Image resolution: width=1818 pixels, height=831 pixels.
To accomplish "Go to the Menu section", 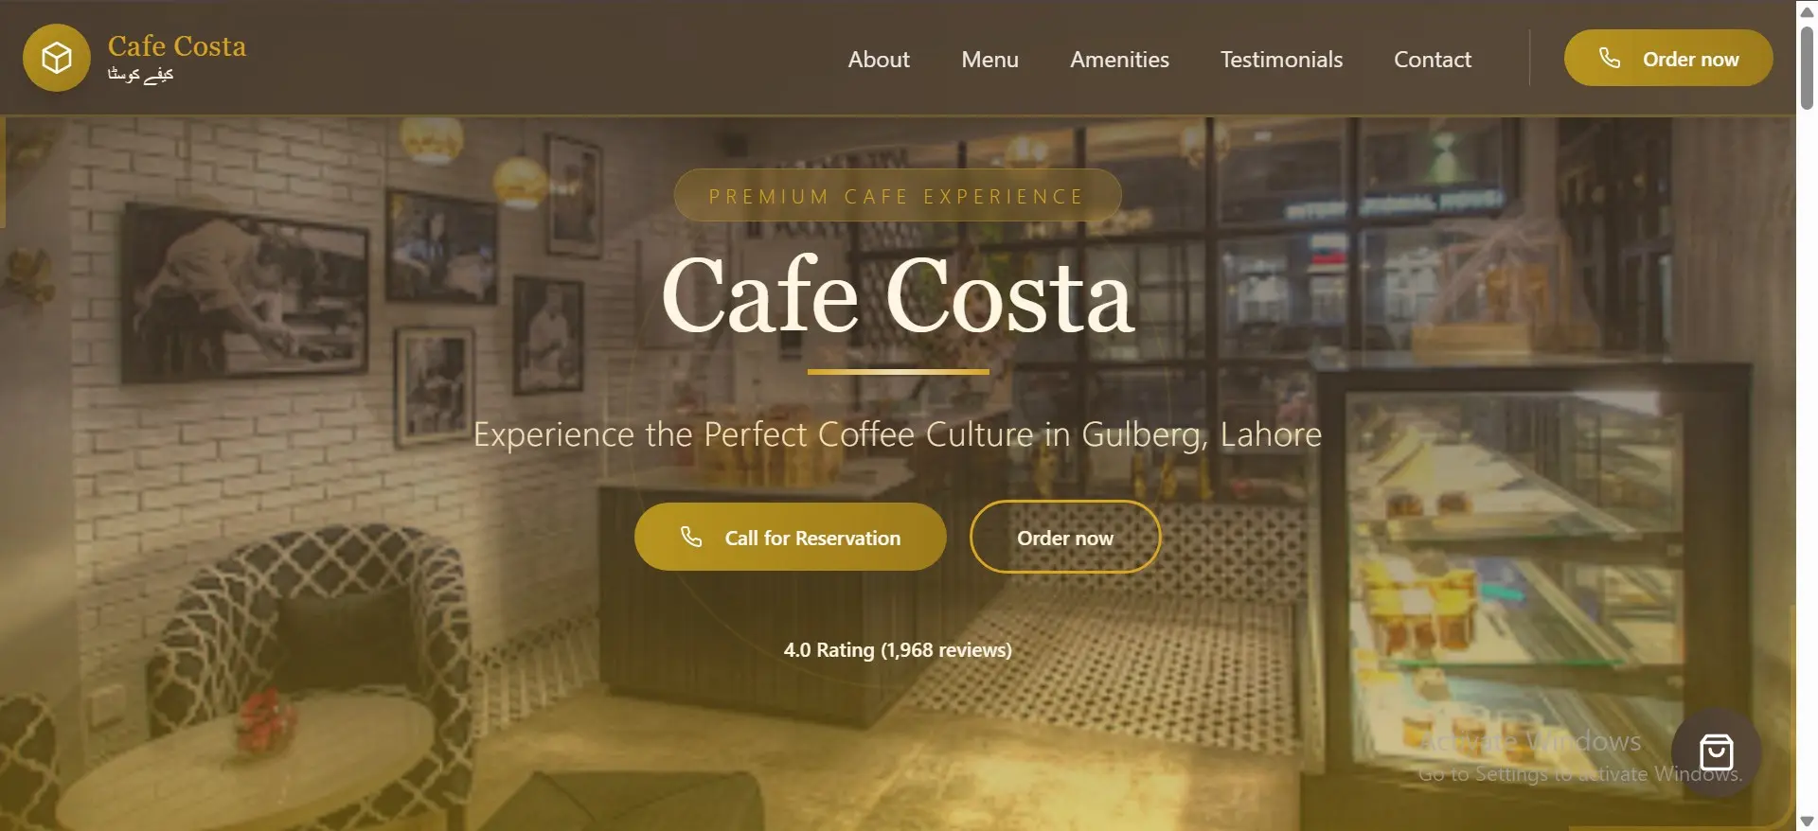I will (989, 59).
